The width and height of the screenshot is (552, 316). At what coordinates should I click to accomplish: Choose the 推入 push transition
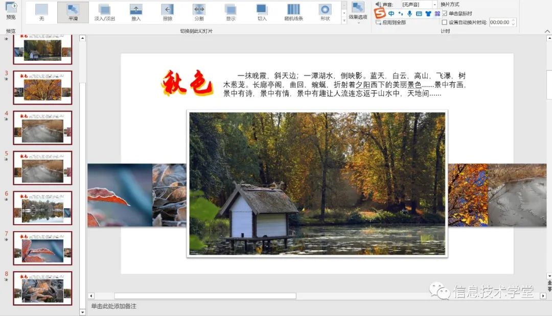[x=135, y=11]
